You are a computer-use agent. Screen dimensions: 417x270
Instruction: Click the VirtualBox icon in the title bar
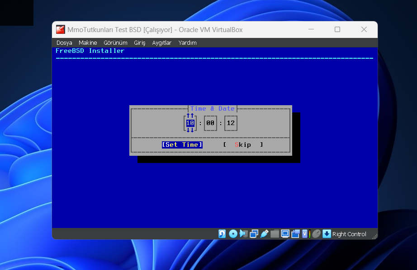click(x=60, y=29)
